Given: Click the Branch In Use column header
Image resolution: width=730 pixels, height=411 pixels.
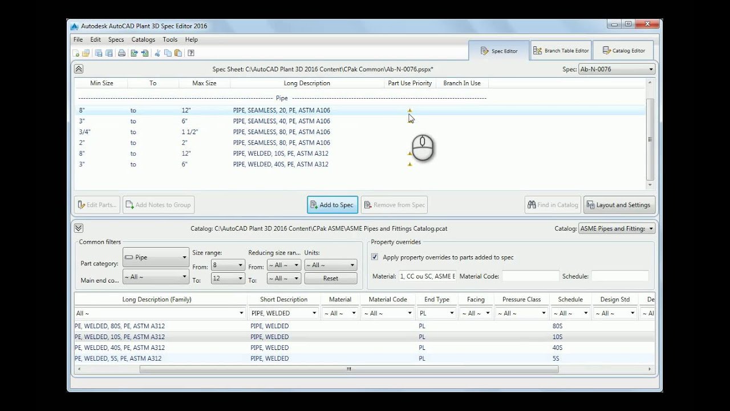Looking at the screenshot, I should pos(462,83).
